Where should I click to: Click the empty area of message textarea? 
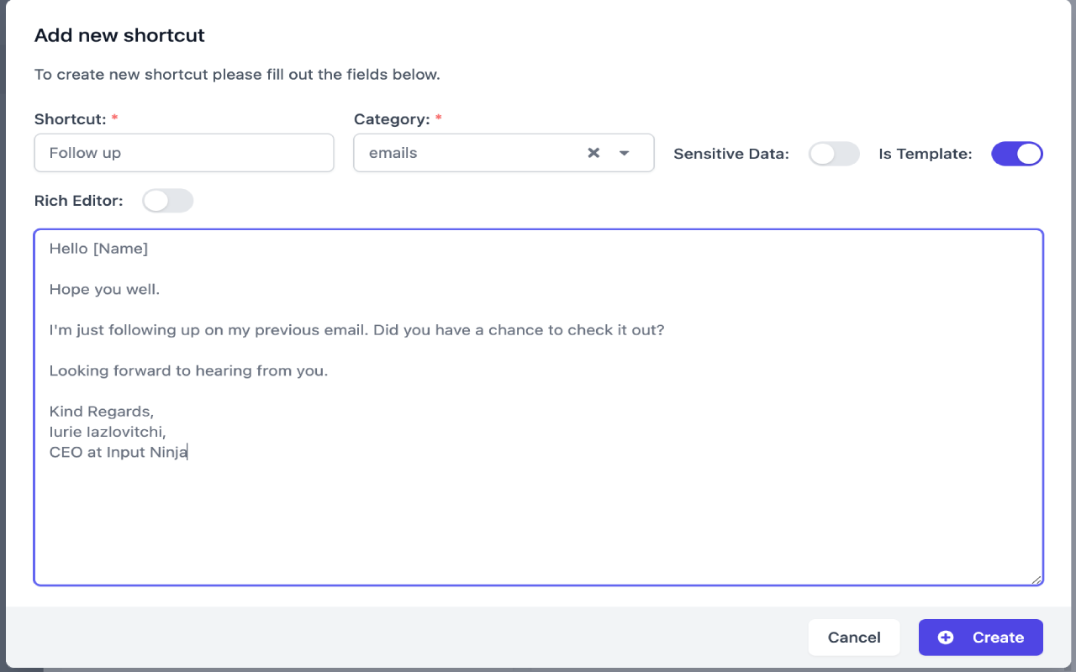point(538,521)
